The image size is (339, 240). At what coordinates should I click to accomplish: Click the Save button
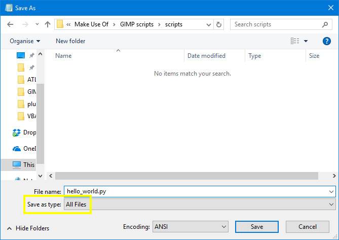point(257,227)
